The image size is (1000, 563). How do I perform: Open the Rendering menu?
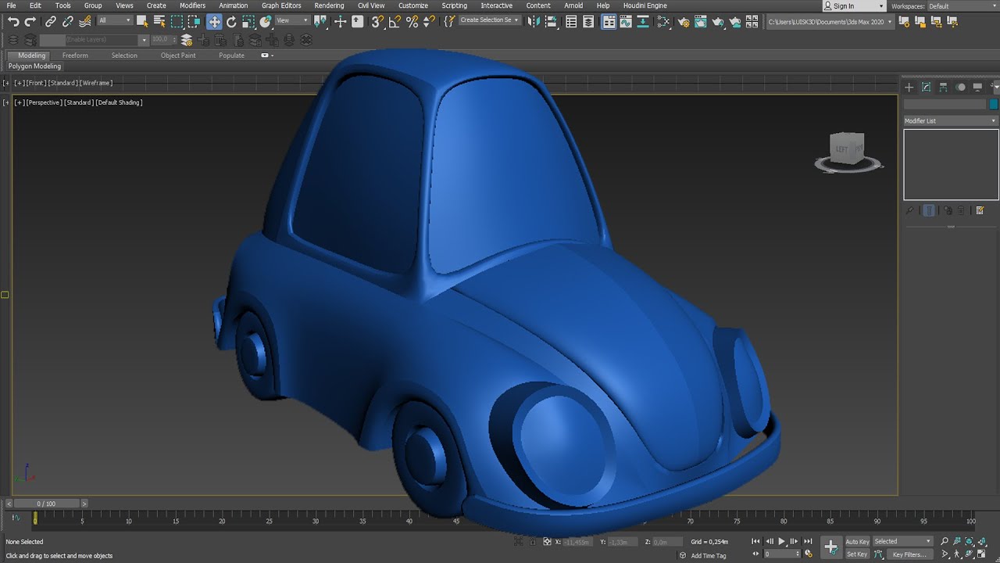329,5
